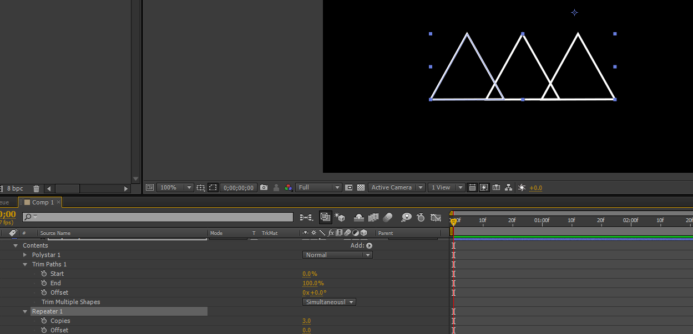Click the Copies value 3.0
Screen dimensions: 693x334
[x=306, y=321]
